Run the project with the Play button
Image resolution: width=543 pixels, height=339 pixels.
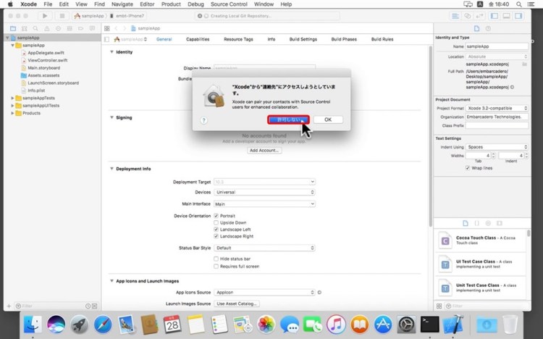45,16
